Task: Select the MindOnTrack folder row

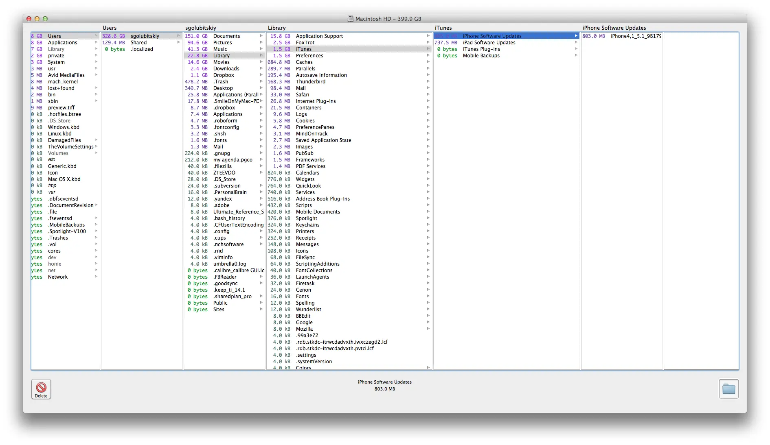Action: click(349, 134)
